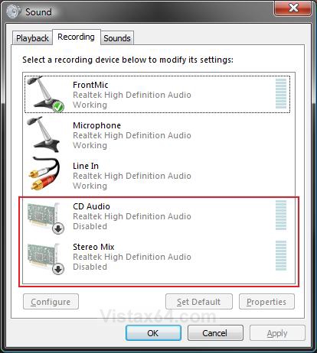
Task: Select the Line In RCA cable icon
Action: (45, 173)
